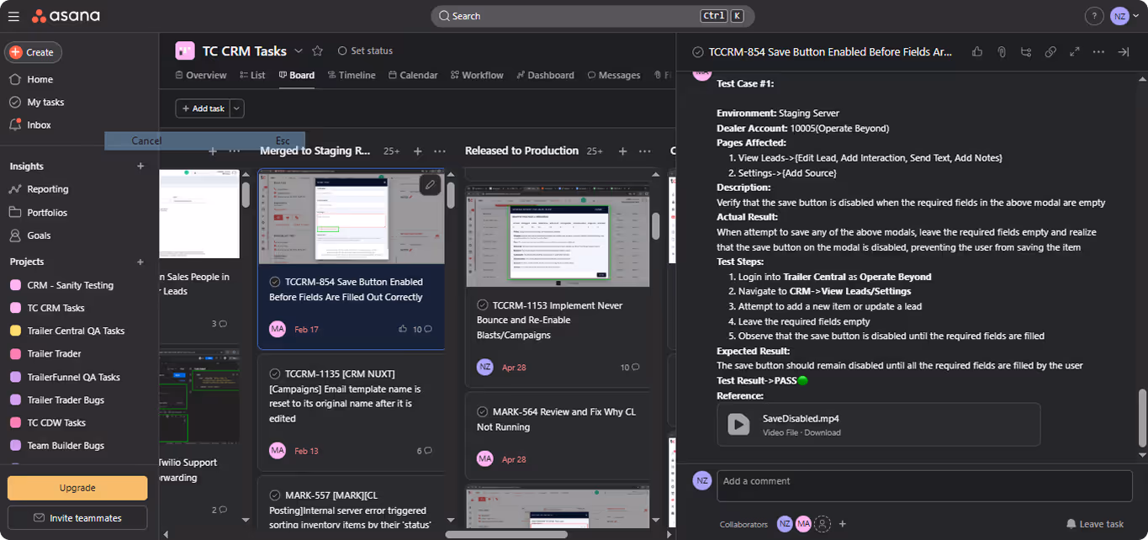This screenshot has height=540, width=1148.
Task: Star the TC CRM Tasks project
Action: pos(317,51)
